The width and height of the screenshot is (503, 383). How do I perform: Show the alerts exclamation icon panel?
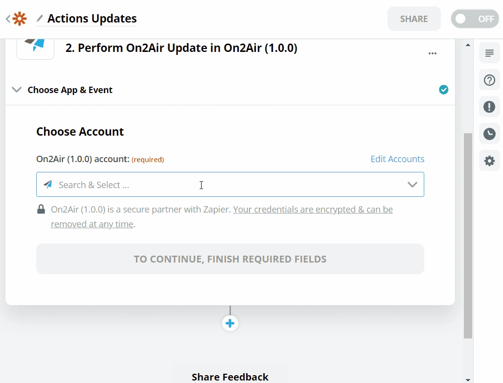(489, 107)
